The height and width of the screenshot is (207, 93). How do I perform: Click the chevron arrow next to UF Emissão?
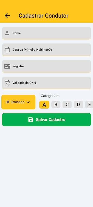(x=28, y=102)
